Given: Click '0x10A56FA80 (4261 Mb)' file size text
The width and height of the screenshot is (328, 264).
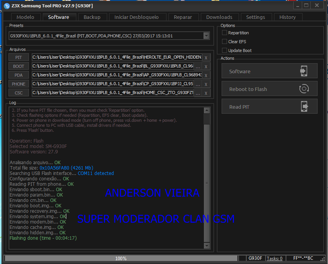Looking at the screenshot, I should 67,168.
